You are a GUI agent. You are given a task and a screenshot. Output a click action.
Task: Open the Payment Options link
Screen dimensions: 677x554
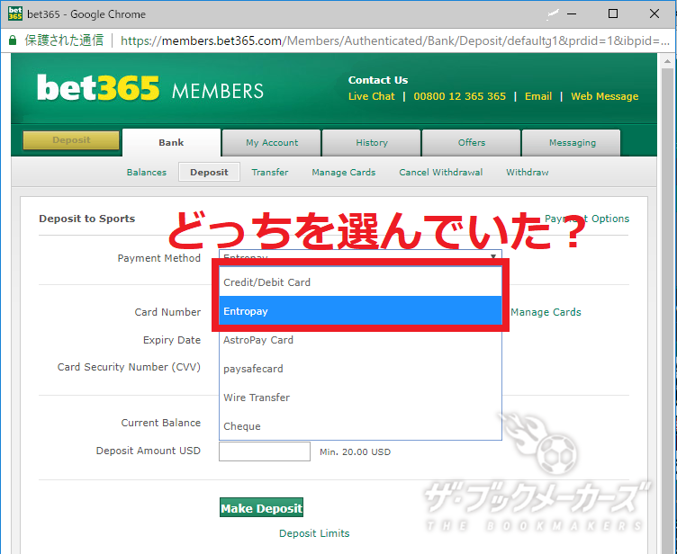[x=587, y=219]
